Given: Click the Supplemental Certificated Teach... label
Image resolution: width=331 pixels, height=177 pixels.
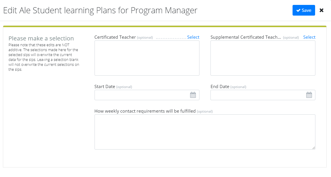Looking at the screenshot, I should point(246,37).
